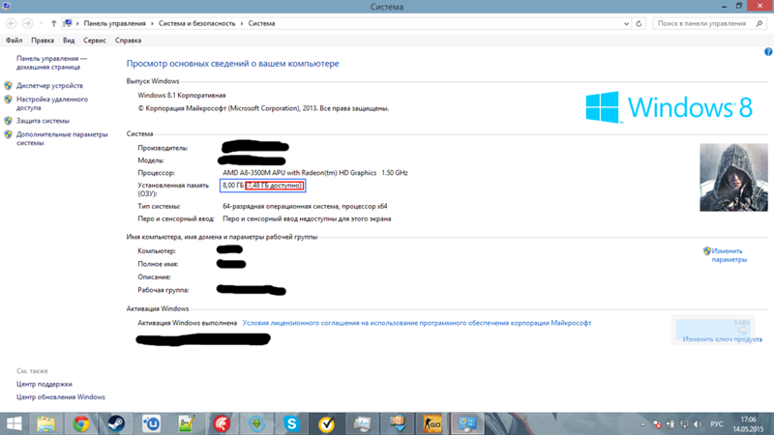
Task: Select 'Панель управления' in the breadcrumb
Action: [114, 23]
